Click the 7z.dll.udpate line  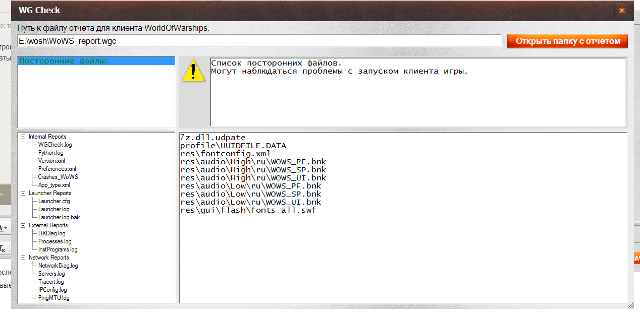tap(213, 138)
